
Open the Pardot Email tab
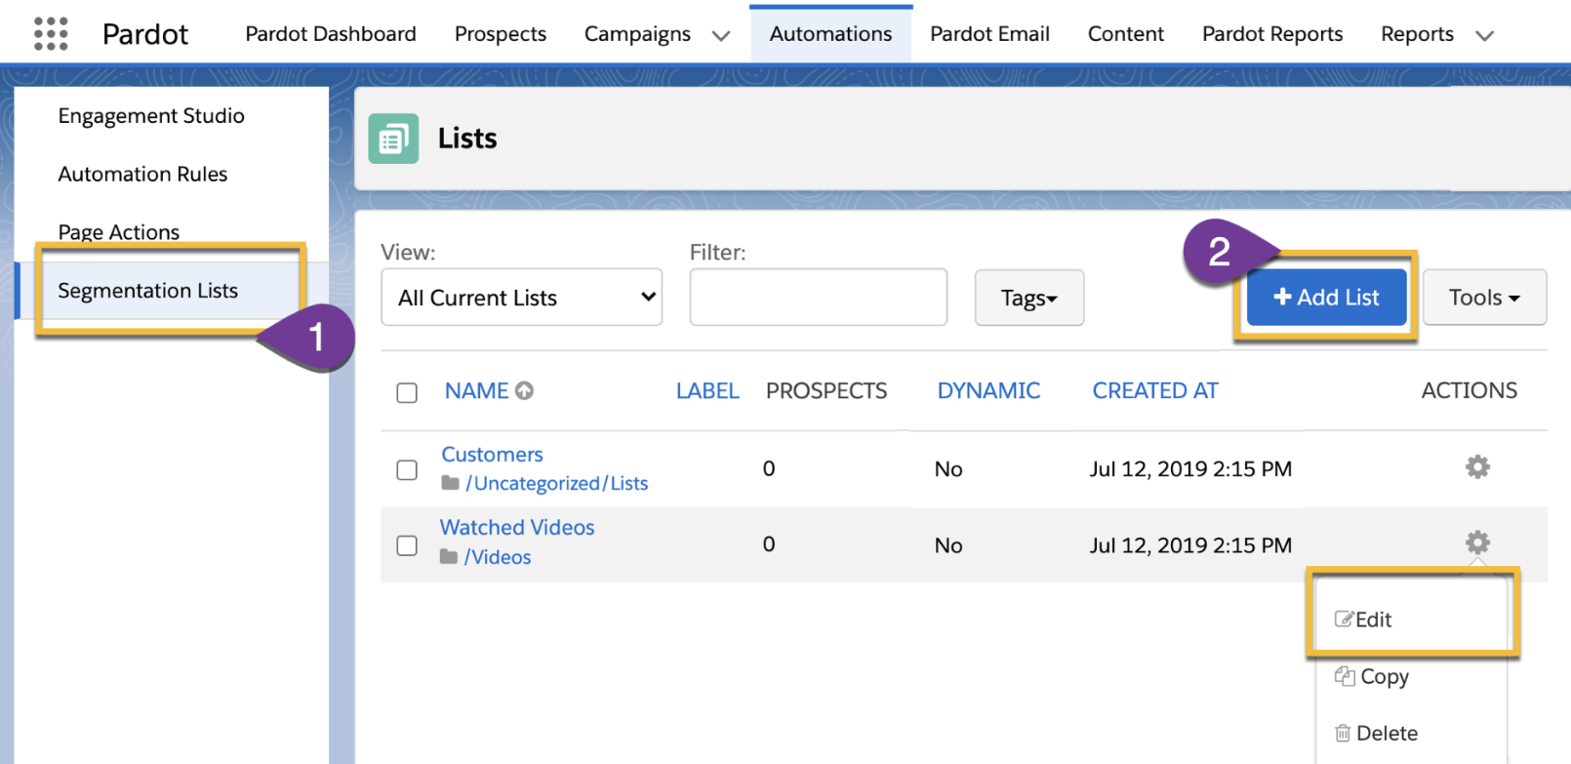pos(989,34)
